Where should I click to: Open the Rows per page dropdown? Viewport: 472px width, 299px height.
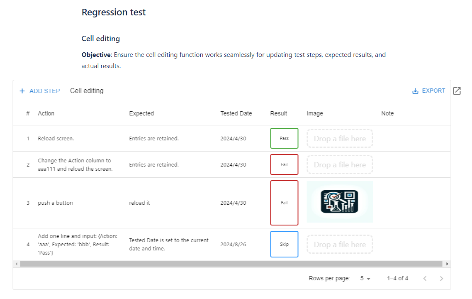364,278
